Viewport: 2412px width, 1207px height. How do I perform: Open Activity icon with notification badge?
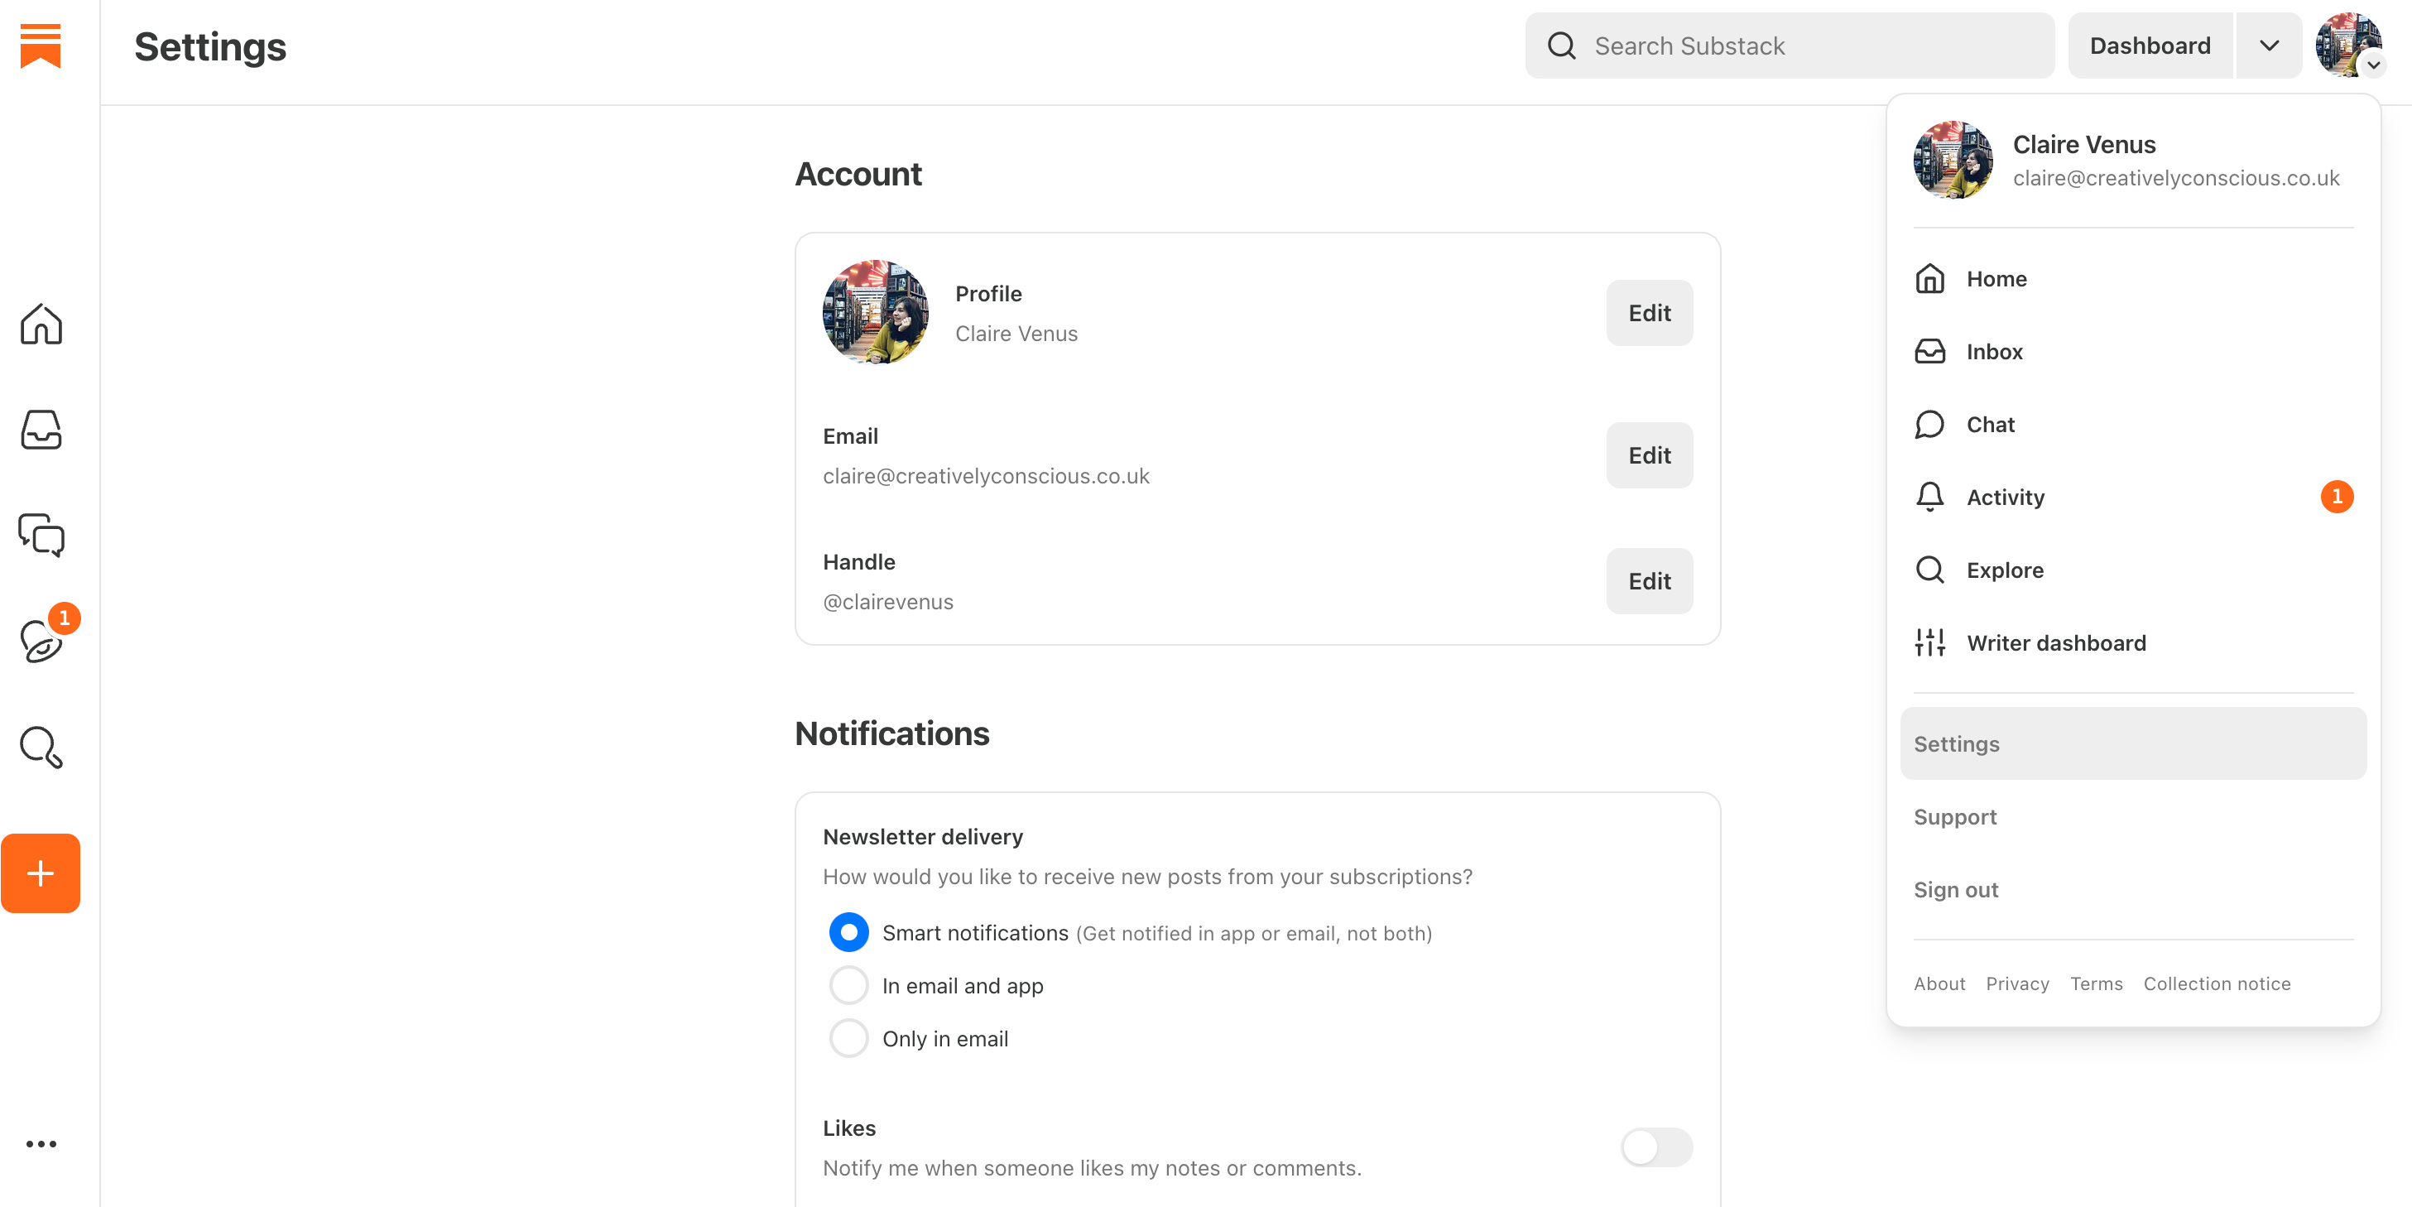[x=41, y=642]
